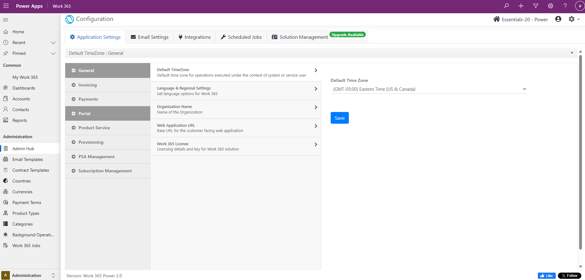
Task: Switch to the Email Settings tab
Action: [150, 37]
